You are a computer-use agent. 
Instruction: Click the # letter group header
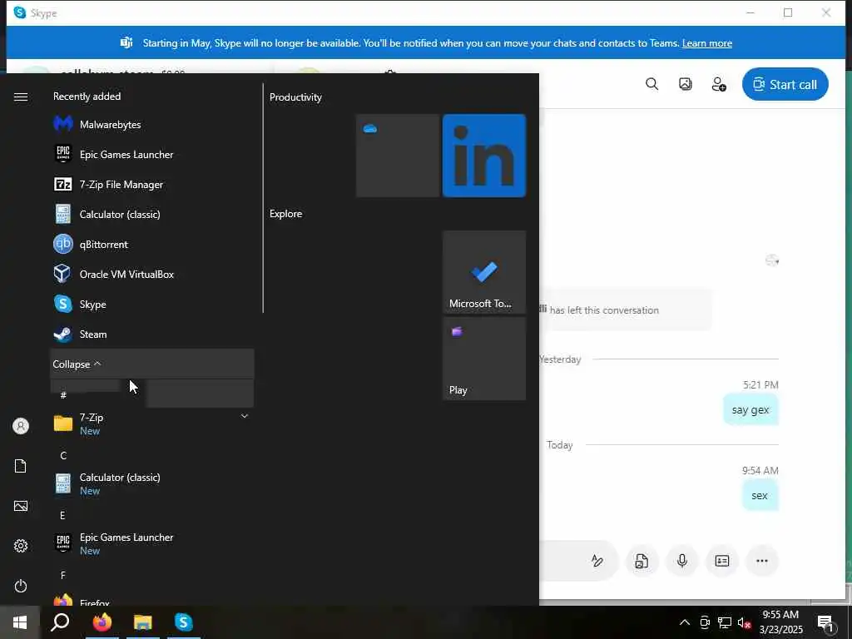(x=63, y=395)
